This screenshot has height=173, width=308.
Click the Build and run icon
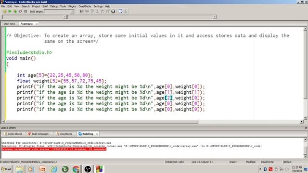tap(15, 12)
